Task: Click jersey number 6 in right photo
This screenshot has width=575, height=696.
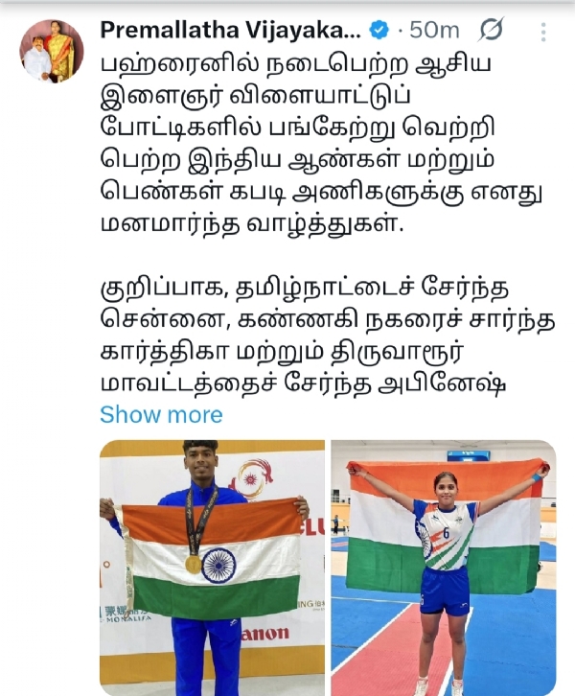Action: [x=446, y=533]
